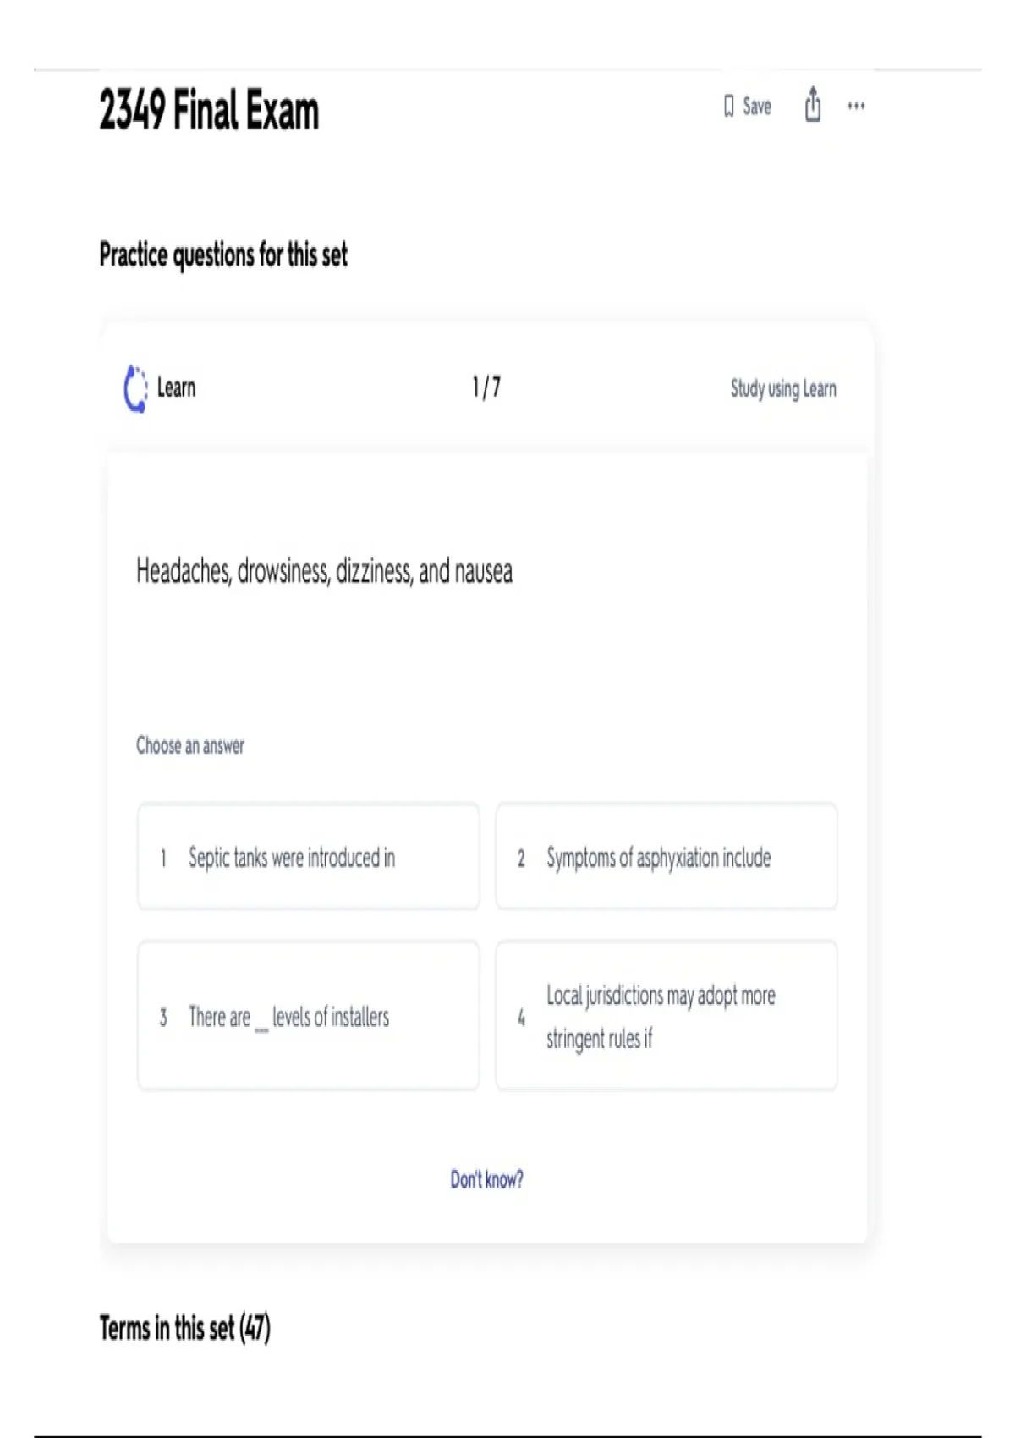Click the question text about headaches and drowsiness
This screenshot has width=1015, height=1438.
click(324, 572)
